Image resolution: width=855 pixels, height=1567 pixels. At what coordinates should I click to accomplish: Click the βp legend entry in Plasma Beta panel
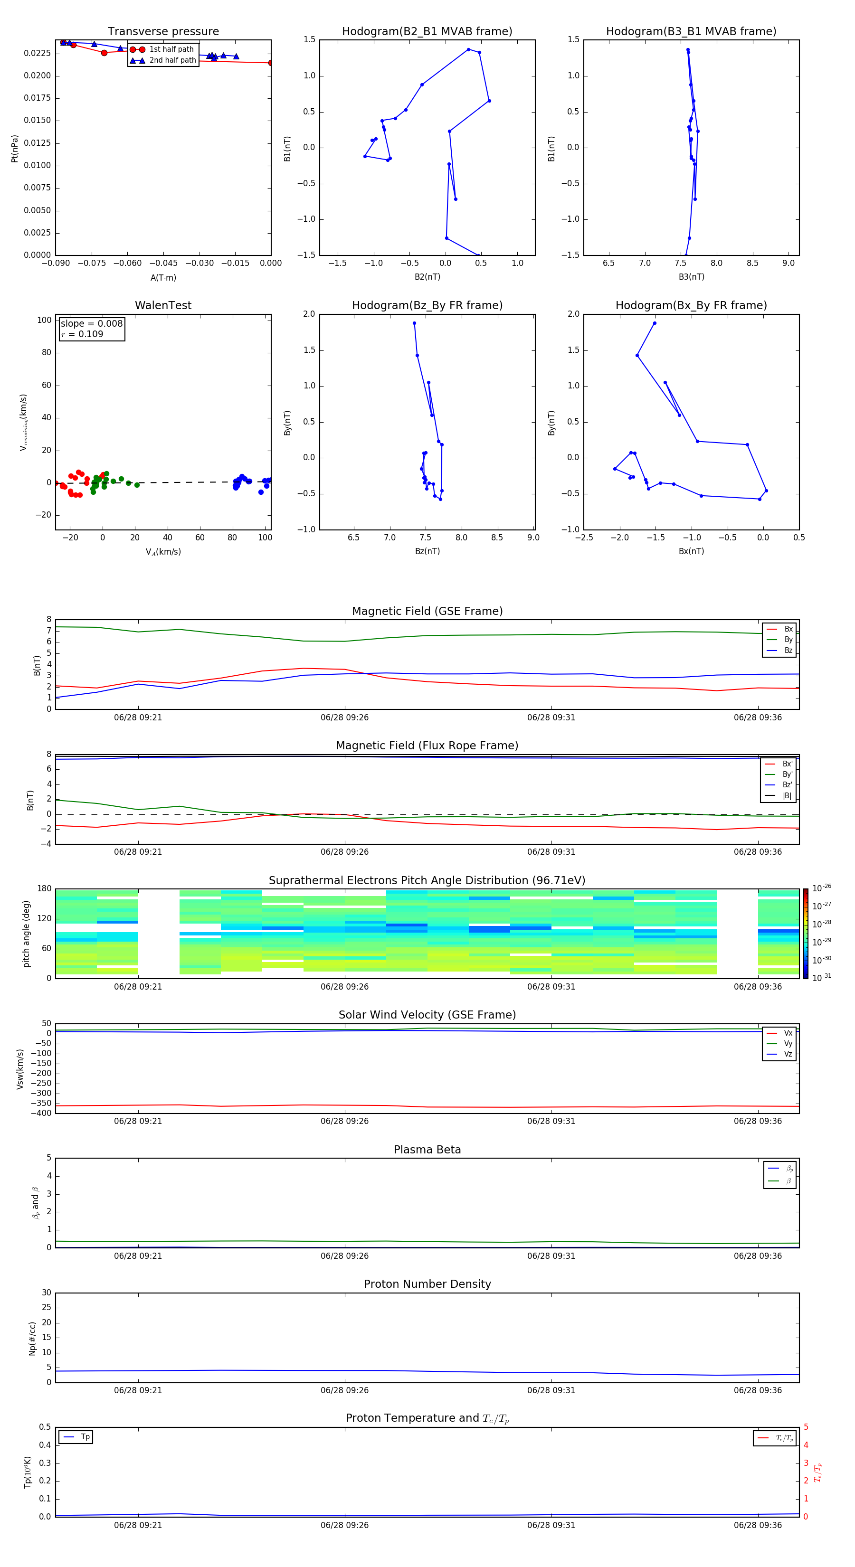point(780,1169)
